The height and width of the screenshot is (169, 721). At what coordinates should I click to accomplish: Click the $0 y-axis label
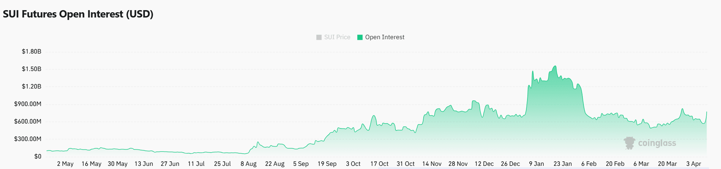[38, 156]
